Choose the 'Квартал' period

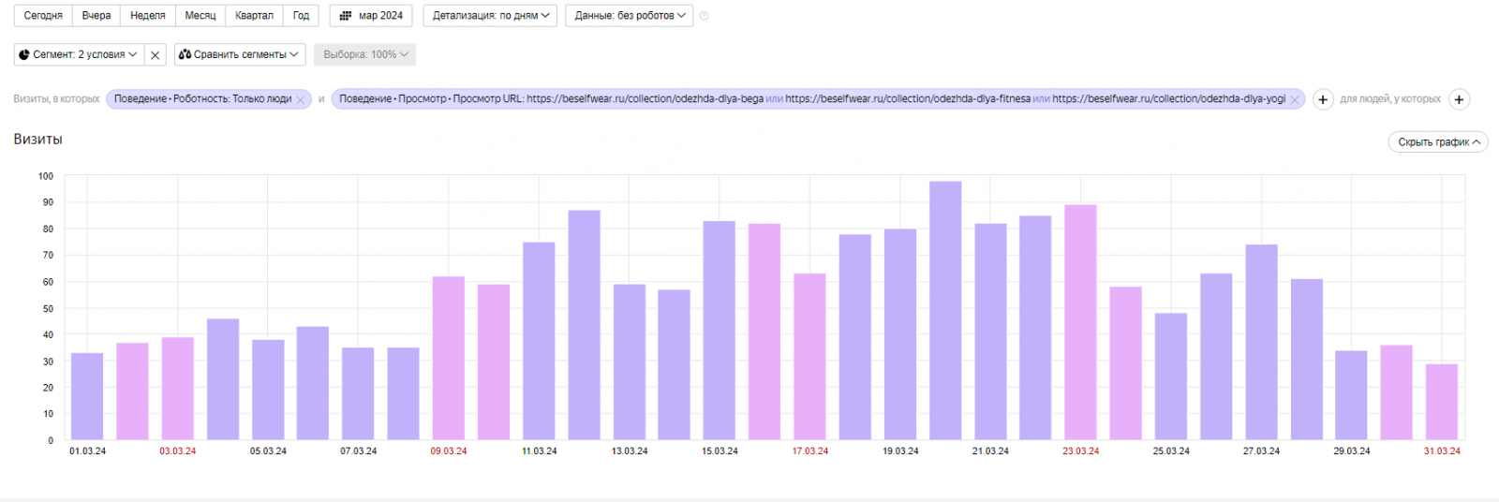click(x=254, y=16)
